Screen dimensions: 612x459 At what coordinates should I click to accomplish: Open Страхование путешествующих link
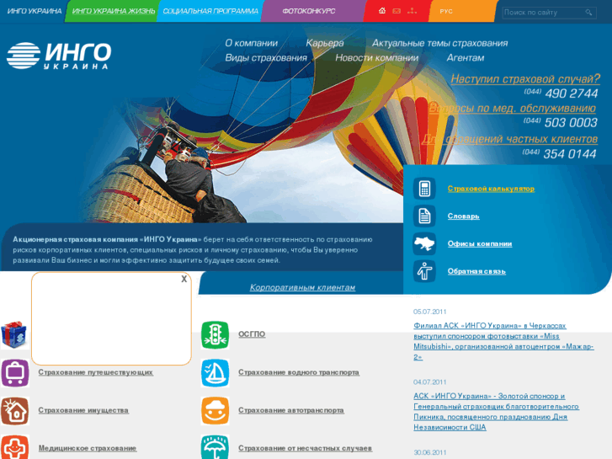coord(96,372)
